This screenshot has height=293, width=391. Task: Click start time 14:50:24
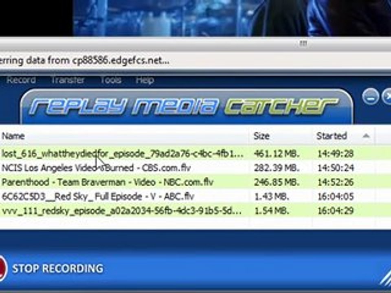coord(335,168)
